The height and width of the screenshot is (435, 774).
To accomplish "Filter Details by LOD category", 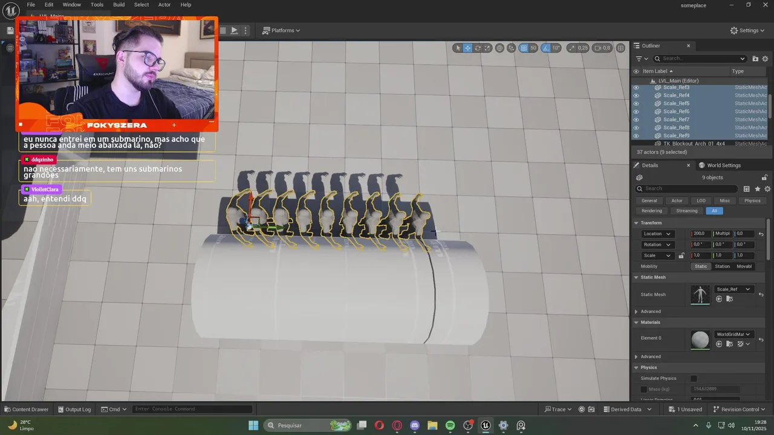I will click(701, 201).
